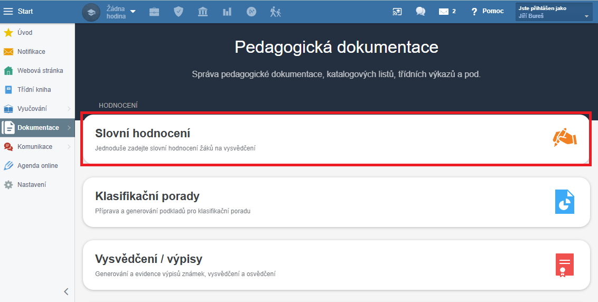The height and width of the screenshot is (302, 598).
Task: Click the star icon next to Úvod
Action: tap(8, 32)
